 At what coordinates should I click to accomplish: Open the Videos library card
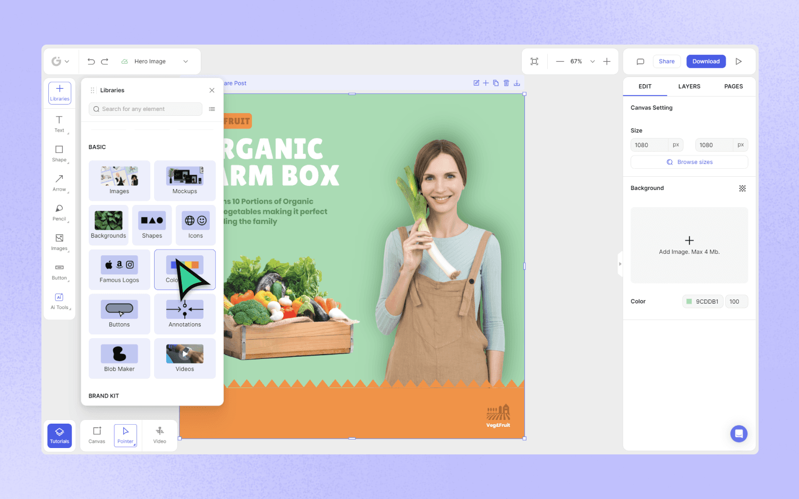[x=185, y=358]
